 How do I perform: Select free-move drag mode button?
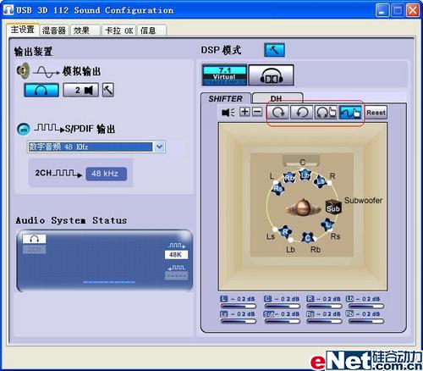(350, 113)
